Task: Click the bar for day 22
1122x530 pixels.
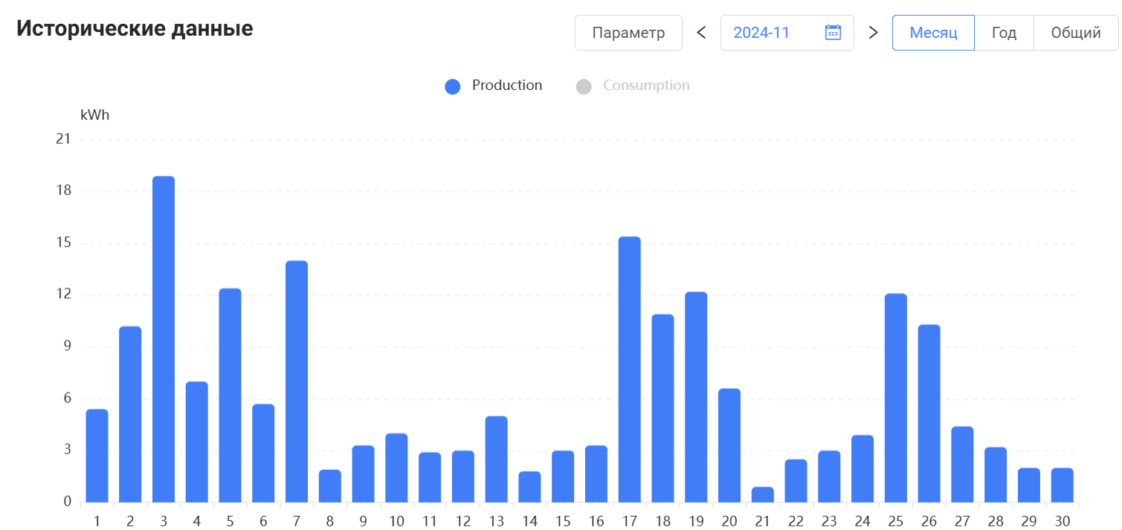Action: pos(796,481)
